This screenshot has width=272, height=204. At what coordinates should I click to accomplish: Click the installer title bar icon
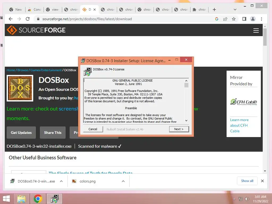pos(83,61)
